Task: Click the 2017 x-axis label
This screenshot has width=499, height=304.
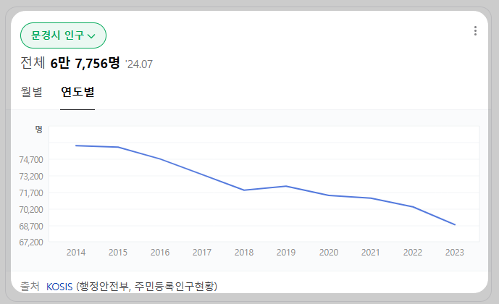Action: tap(202, 253)
